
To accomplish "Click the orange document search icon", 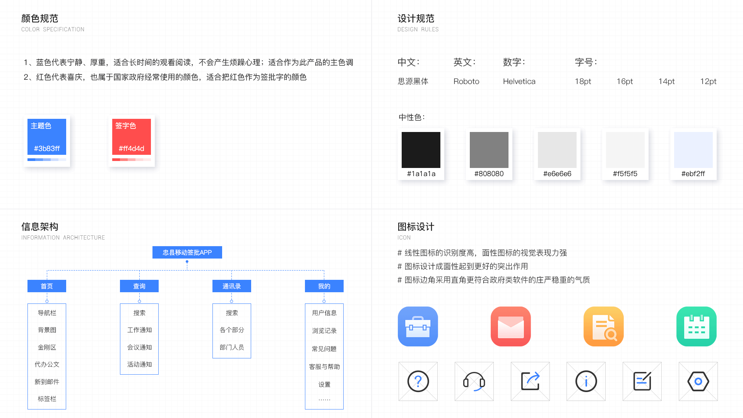I will pyautogui.click(x=604, y=326).
